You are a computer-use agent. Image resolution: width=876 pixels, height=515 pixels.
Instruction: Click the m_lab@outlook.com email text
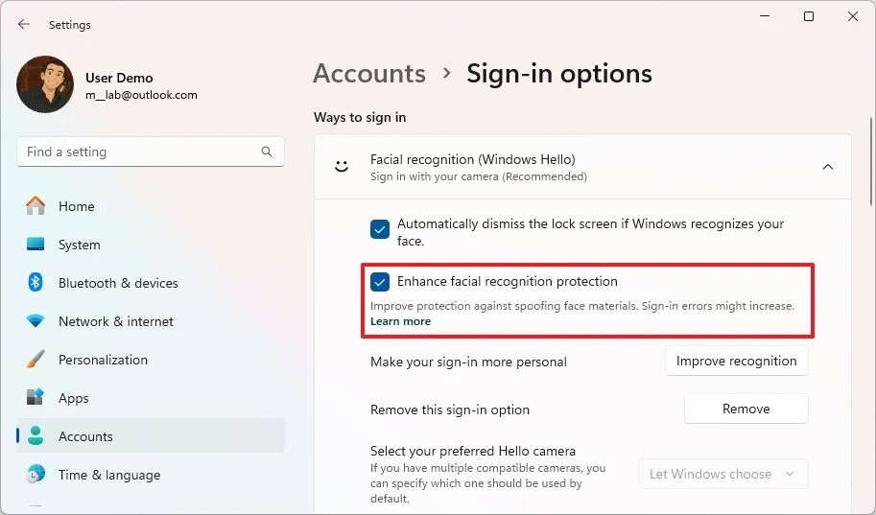pyautogui.click(x=141, y=95)
